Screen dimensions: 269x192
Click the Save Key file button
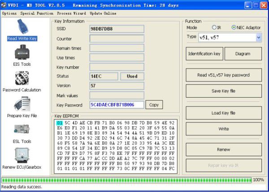[x=224, y=91]
